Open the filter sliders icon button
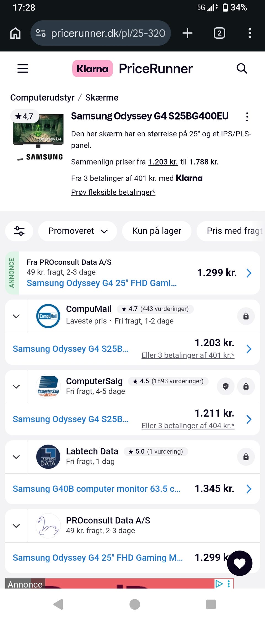 point(19,231)
